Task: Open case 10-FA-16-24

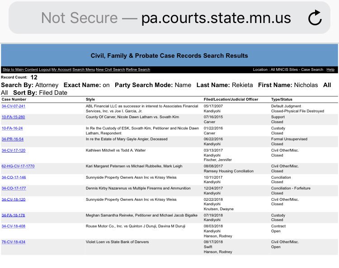Action: pyautogui.click(x=12, y=128)
